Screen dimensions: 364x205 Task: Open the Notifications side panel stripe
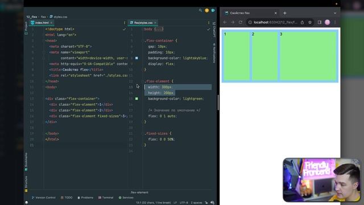pos(214,53)
